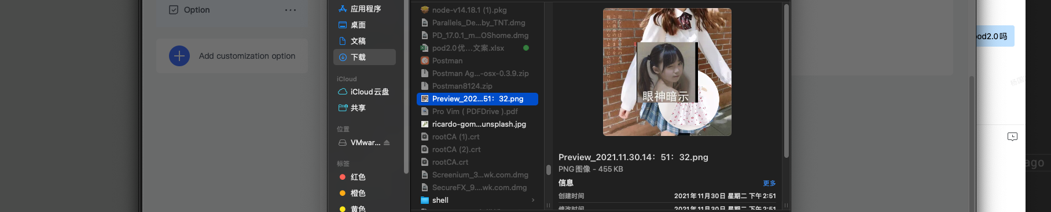Screen dimensions: 1051x212
Task: Open the three-dot menu beside Option
Action: coord(291,10)
